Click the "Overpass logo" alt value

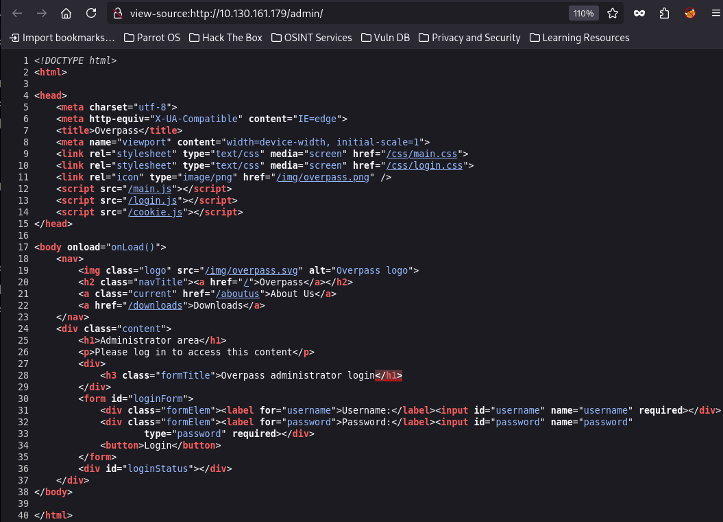[x=372, y=270]
